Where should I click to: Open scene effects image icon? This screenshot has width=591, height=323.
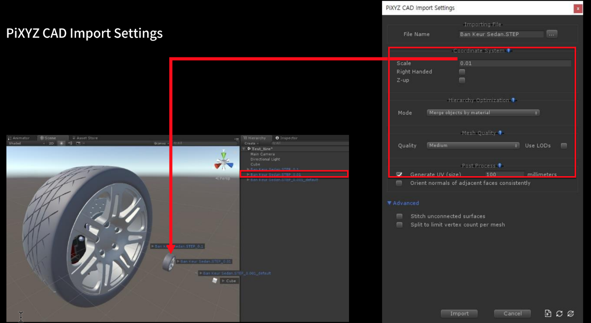pyautogui.click(x=78, y=143)
